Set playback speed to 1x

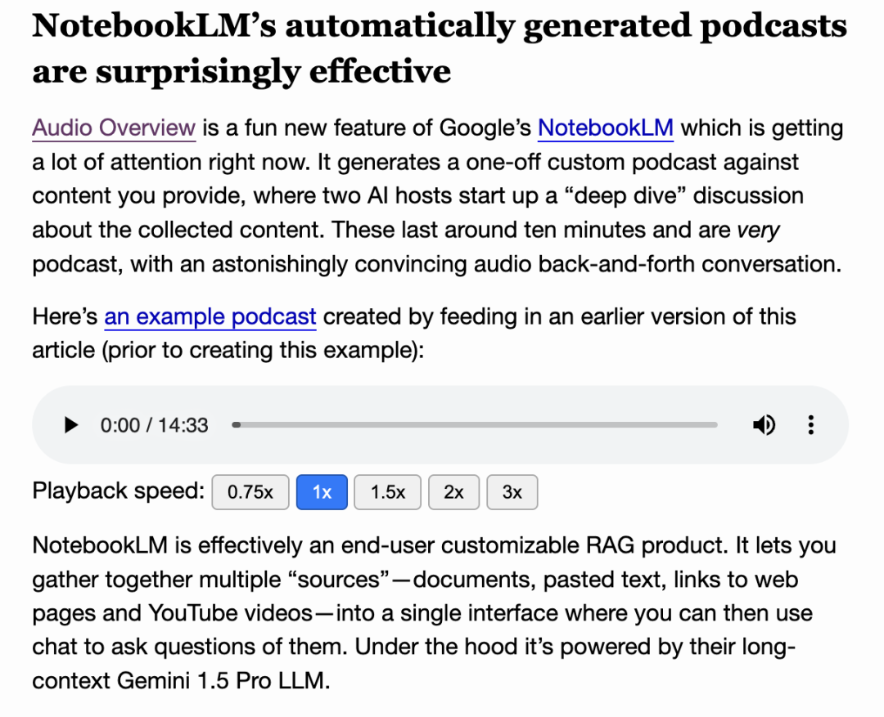(x=322, y=492)
